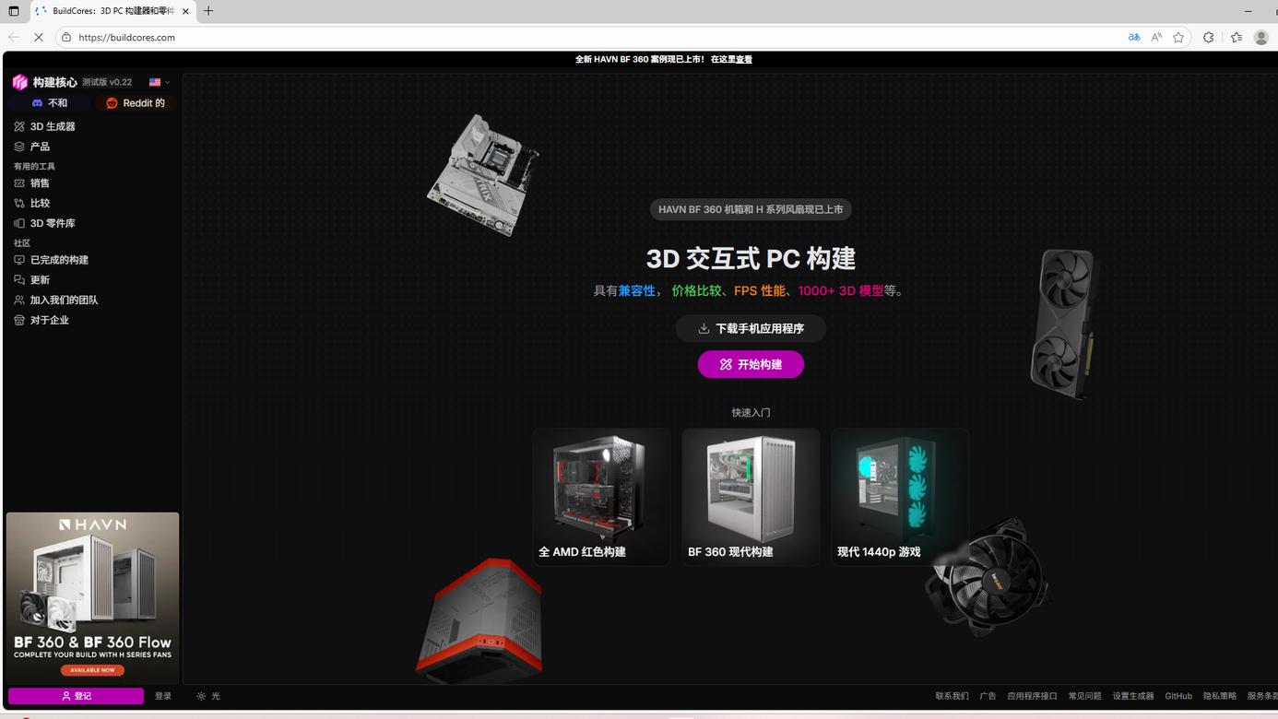Minimize the browser window
Image resolution: width=1278 pixels, height=719 pixels.
coord(1248,11)
